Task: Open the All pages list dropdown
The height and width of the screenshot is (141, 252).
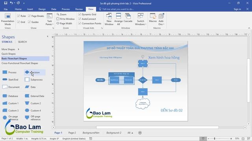Action: tap(130, 133)
